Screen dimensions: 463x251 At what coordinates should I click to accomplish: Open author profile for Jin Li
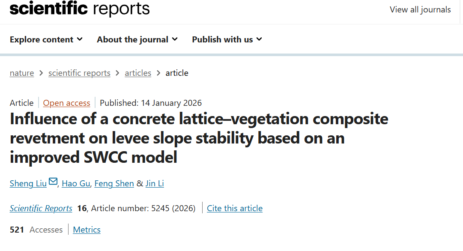coord(155,183)
